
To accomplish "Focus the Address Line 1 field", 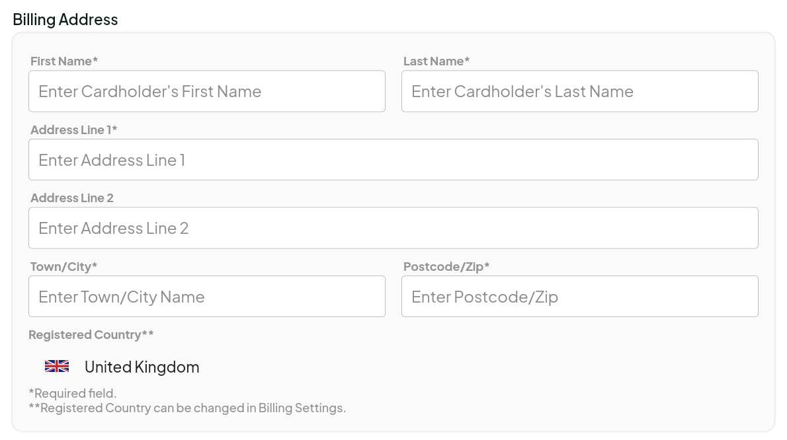I will click(x=393, y=160).
